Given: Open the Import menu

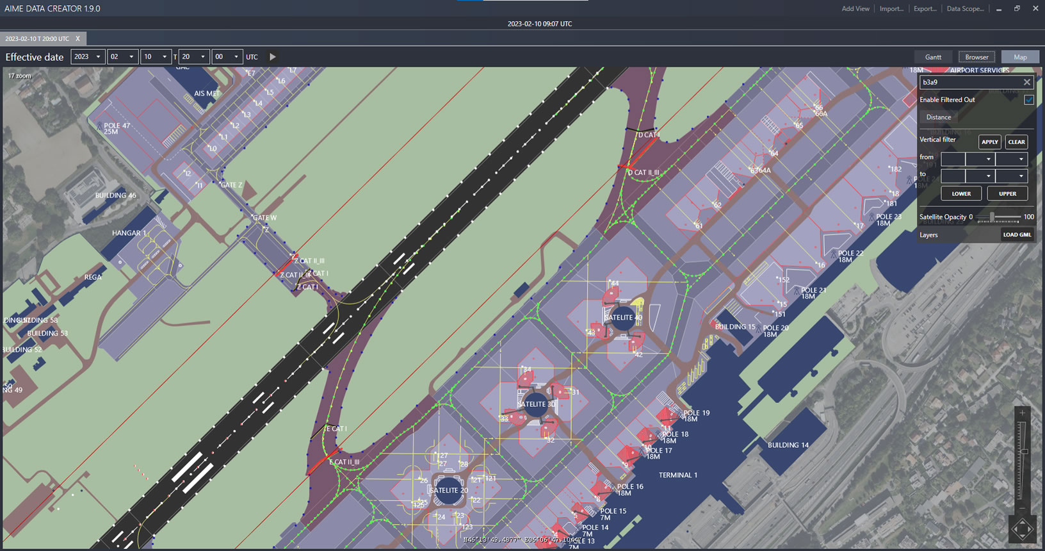Looking at the screenshot, I should (x=891, y=9).
